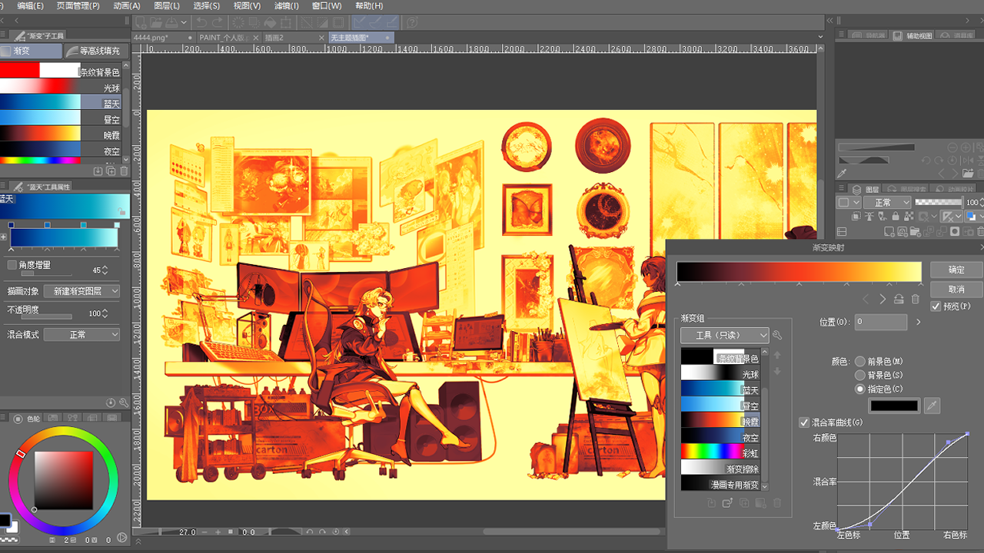The image size is (984, 553).
Task: Confirm gradient map with the 确定 button
Action: [956, 270]
